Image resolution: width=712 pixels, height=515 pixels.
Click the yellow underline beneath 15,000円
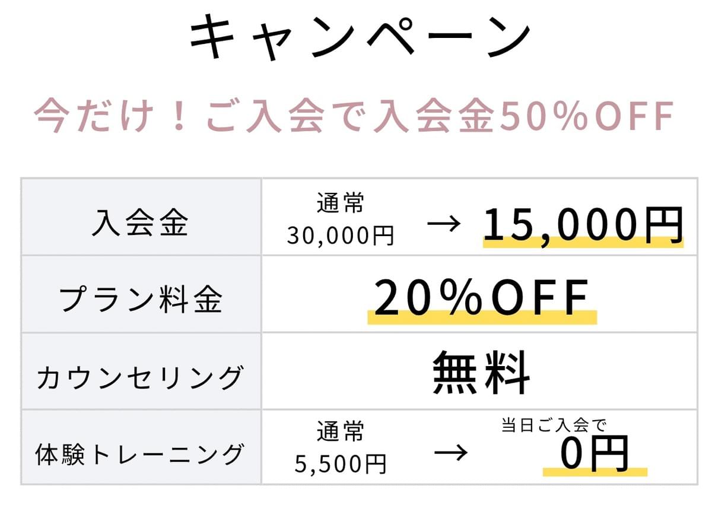coord(583,242)
